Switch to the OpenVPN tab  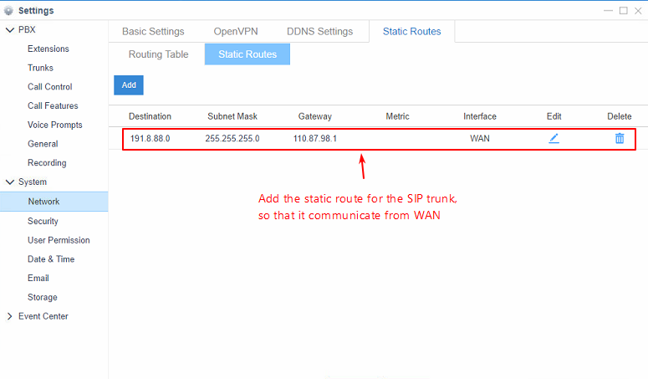pos(236,32)
